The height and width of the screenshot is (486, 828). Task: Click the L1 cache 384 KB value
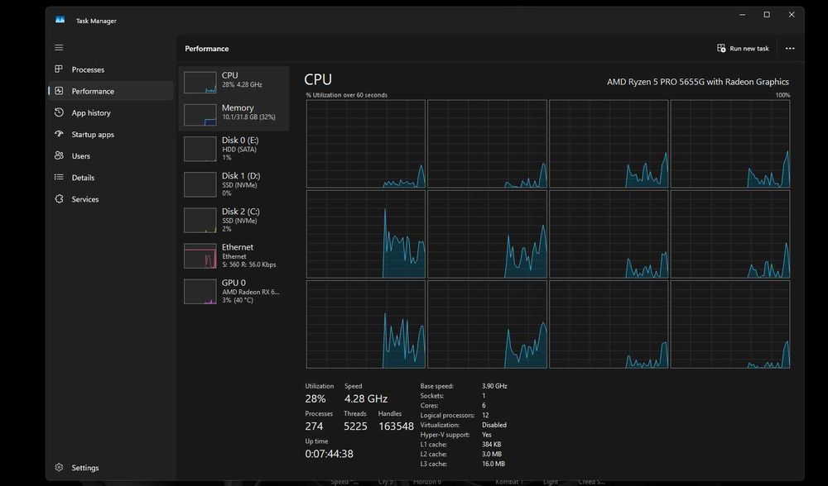(491, 445)
